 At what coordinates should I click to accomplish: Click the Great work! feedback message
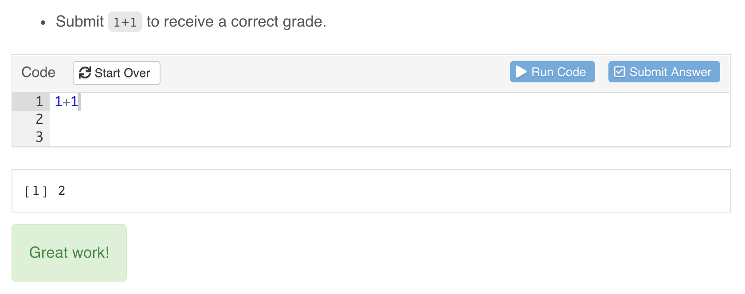[69, 252]
